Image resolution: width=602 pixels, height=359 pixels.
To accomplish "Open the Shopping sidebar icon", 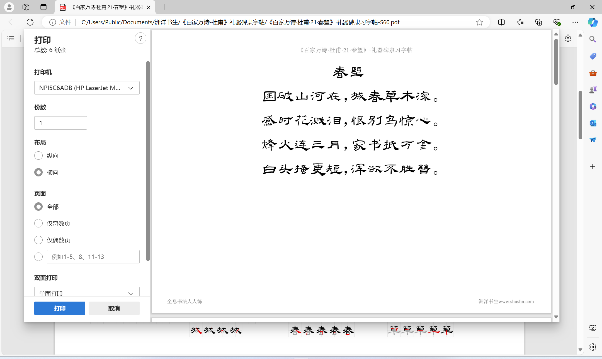I will (593, 56).
